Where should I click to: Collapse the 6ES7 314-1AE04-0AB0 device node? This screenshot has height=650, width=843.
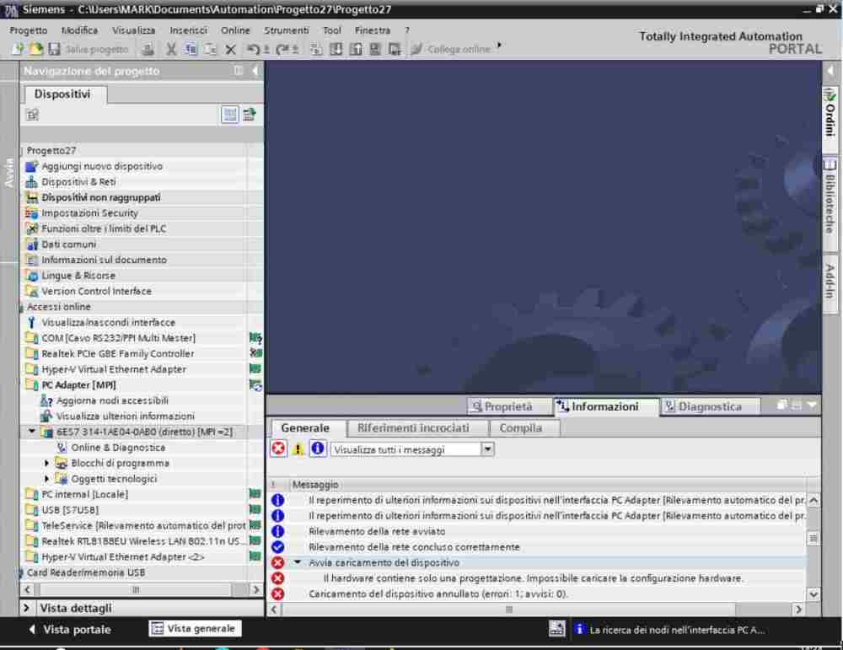32,431
